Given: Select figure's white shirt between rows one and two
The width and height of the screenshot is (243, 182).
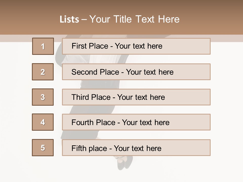Looking at the screenshot, I should [x=84, y=59].
